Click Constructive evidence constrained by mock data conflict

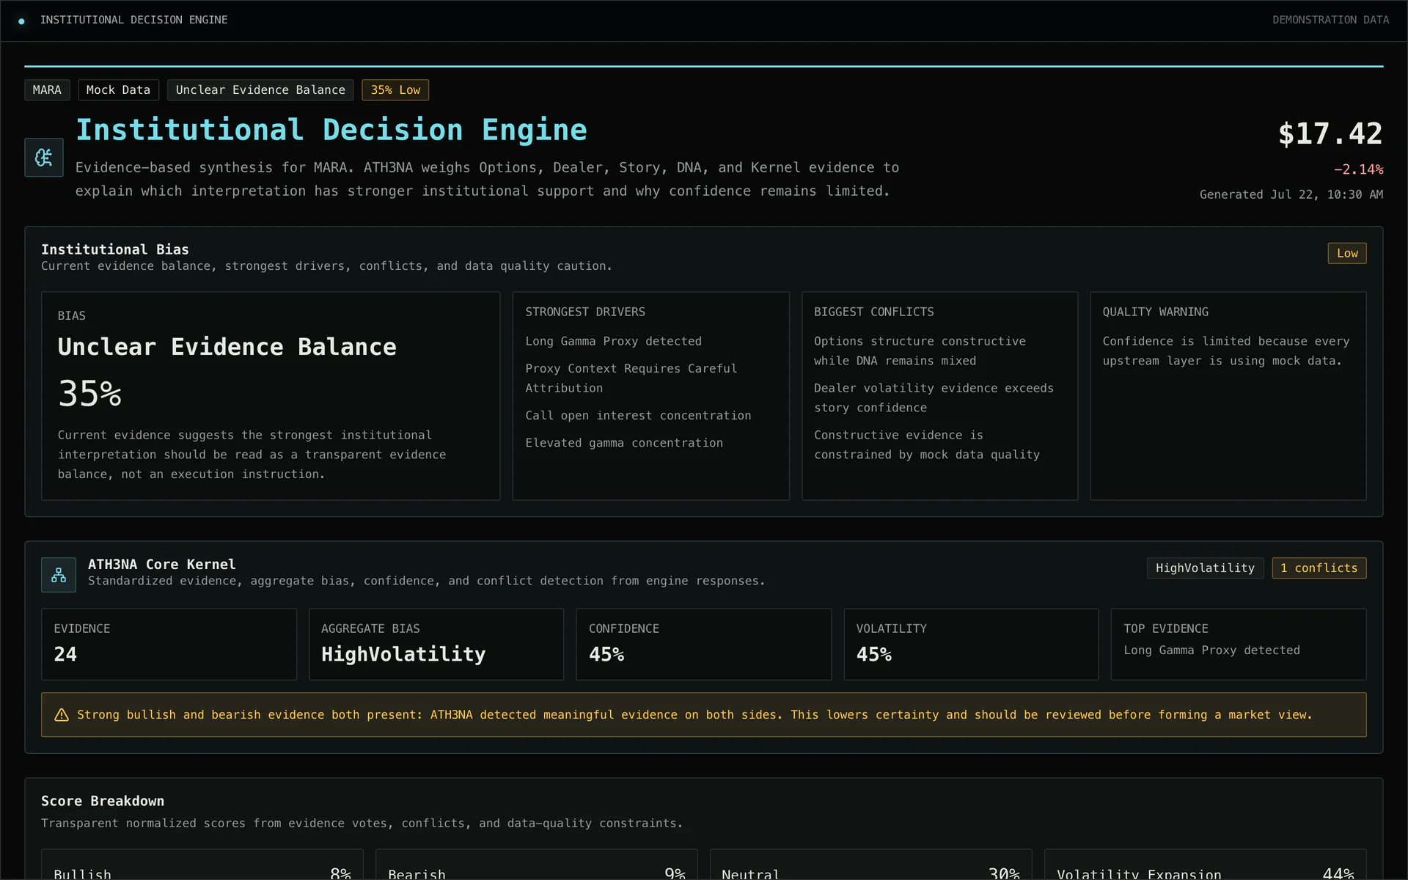pyautogui.click(x=927, y=444)
